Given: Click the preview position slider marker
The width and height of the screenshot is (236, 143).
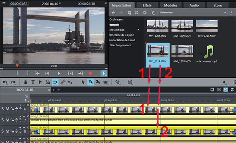Looking at the screenshot, I should (x=17, y=66).
